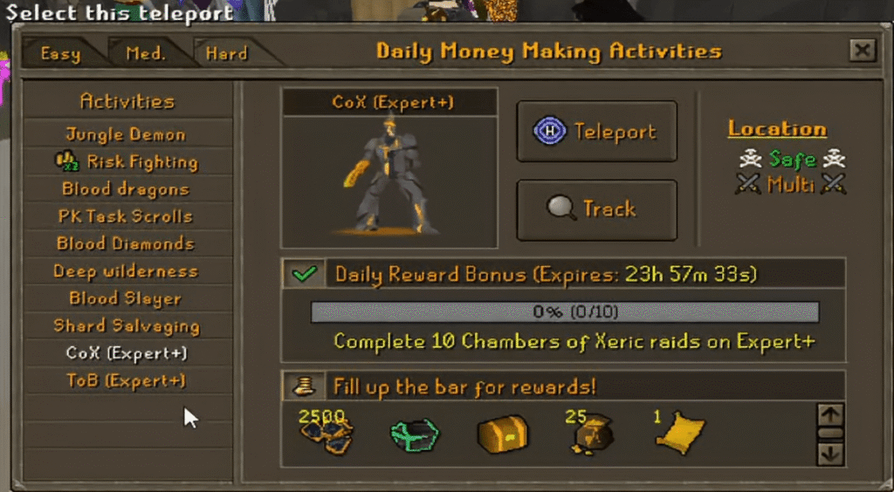Image resolution: width=894 pixels, height=492 pixels.
Task: Choose ToB (Expert+) activity
Action: (x=126, y=380)
